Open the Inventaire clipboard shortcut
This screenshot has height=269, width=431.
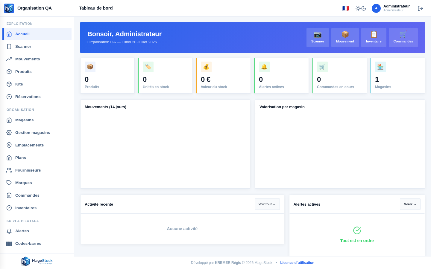click(x=374, y=37)
